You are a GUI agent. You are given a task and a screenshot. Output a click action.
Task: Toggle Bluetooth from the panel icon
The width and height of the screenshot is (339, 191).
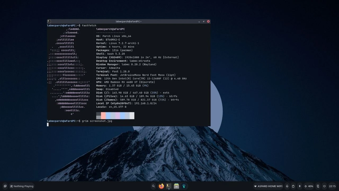300,186
